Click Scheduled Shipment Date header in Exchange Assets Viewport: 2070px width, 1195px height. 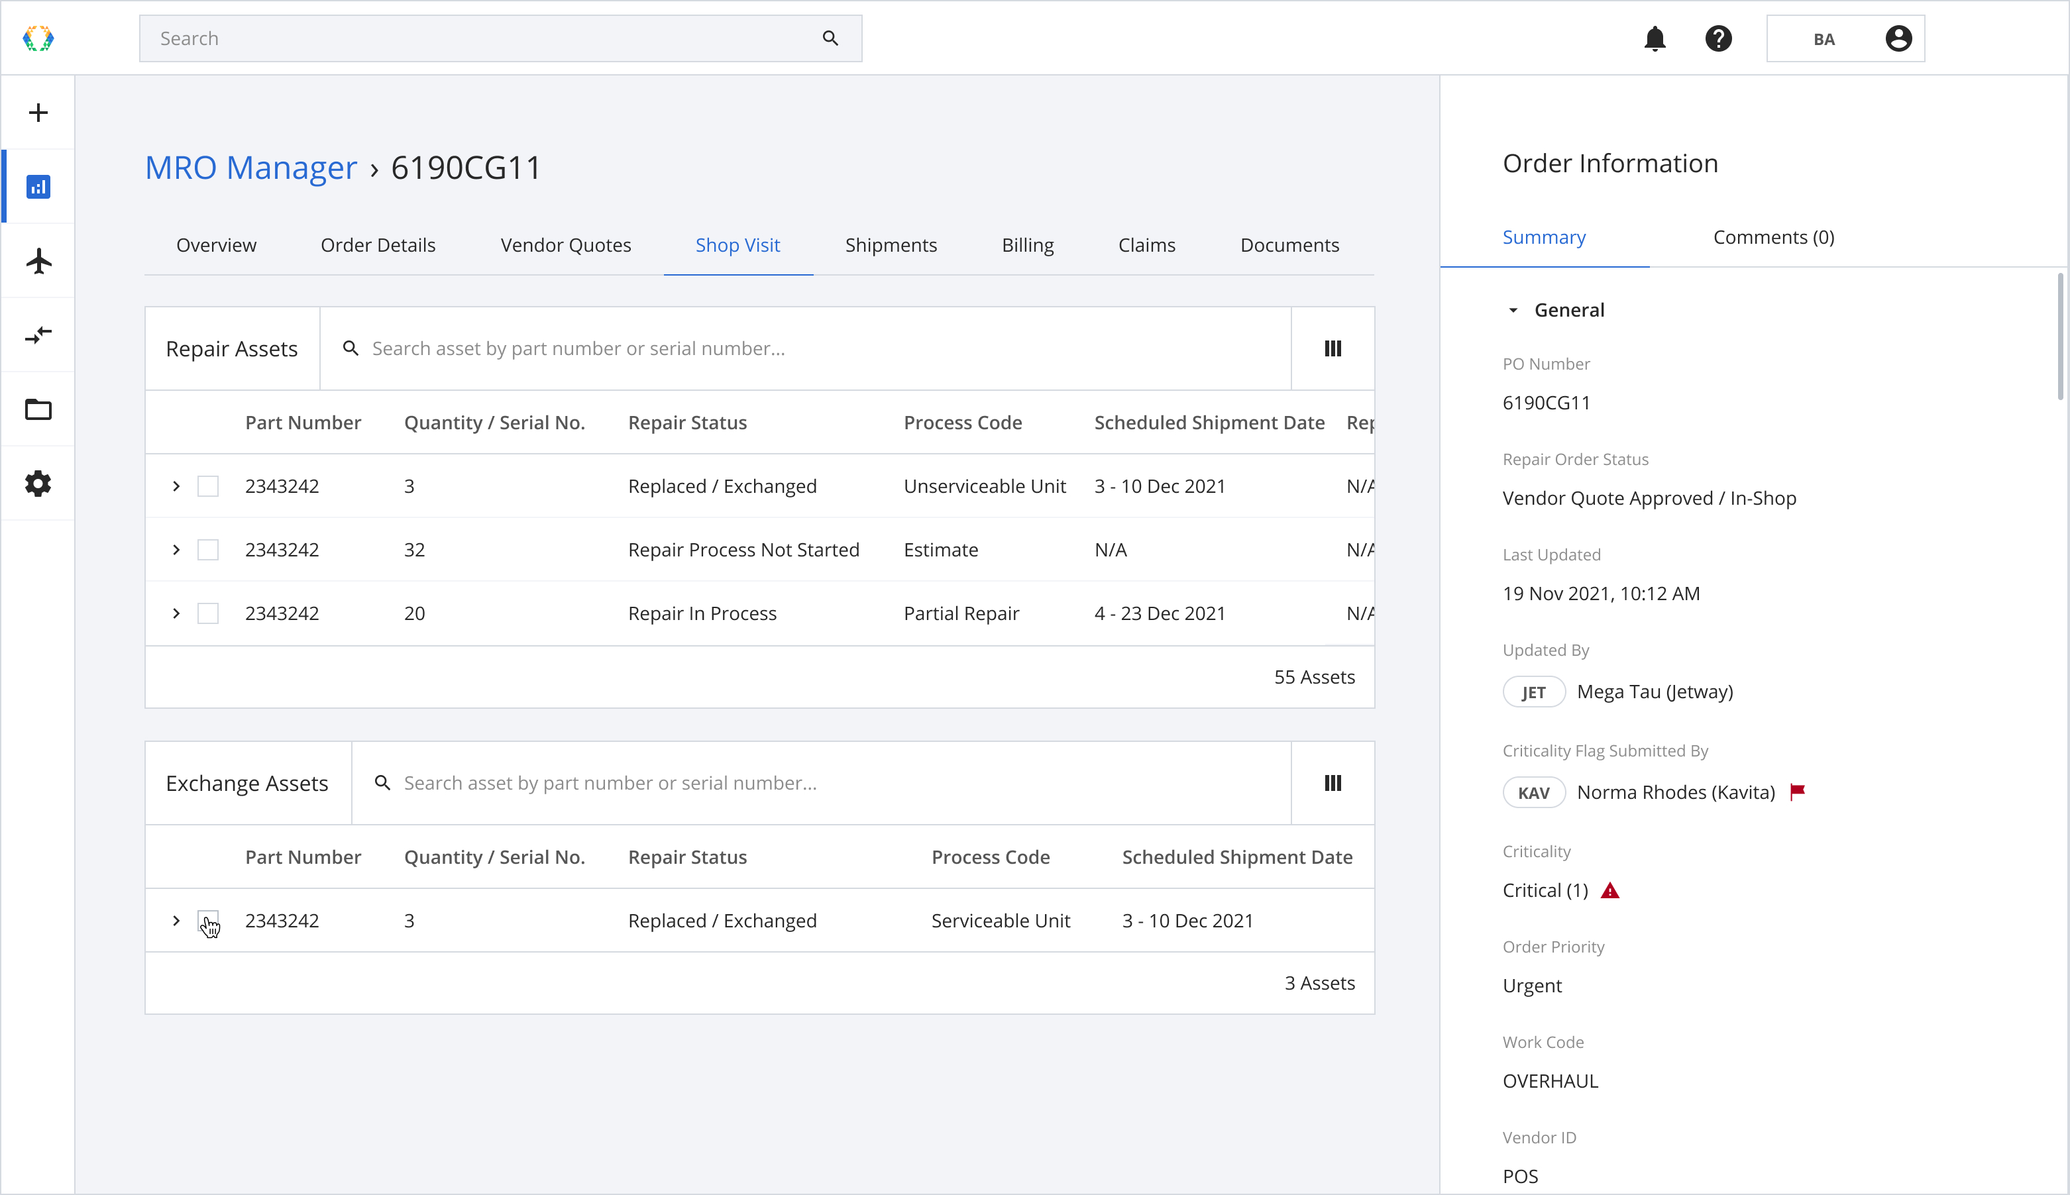pyautogui.click(x=1237, y=857)
